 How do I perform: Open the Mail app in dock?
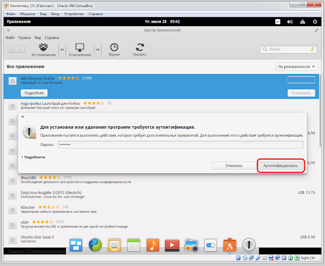click(x=114, y=245)
